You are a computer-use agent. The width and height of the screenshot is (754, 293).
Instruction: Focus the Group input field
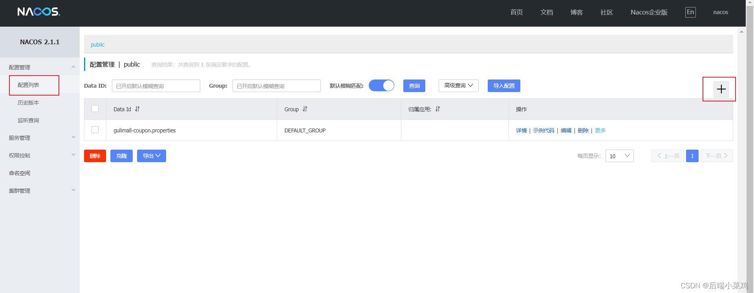pyautogui.click(x=276, y=86)
